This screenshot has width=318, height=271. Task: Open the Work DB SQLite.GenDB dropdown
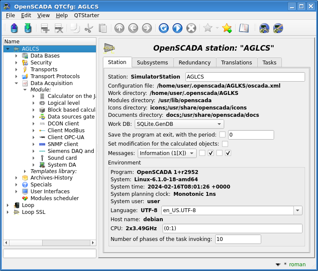point(179,124)
